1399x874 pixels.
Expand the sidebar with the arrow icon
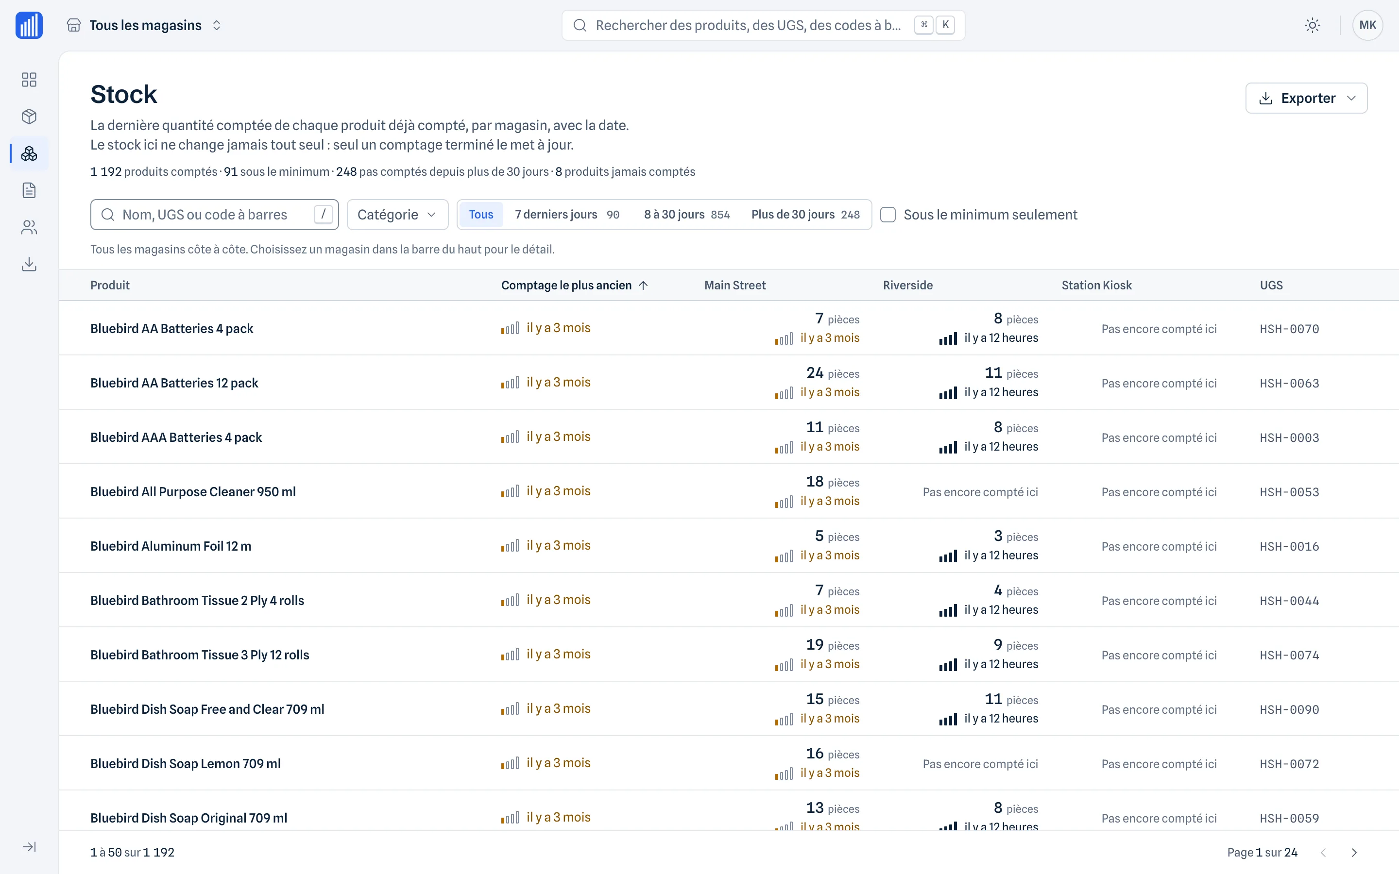(x=29, y=847)
